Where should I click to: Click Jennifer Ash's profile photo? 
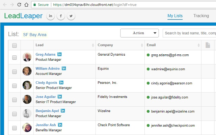(x=27, y=128)
